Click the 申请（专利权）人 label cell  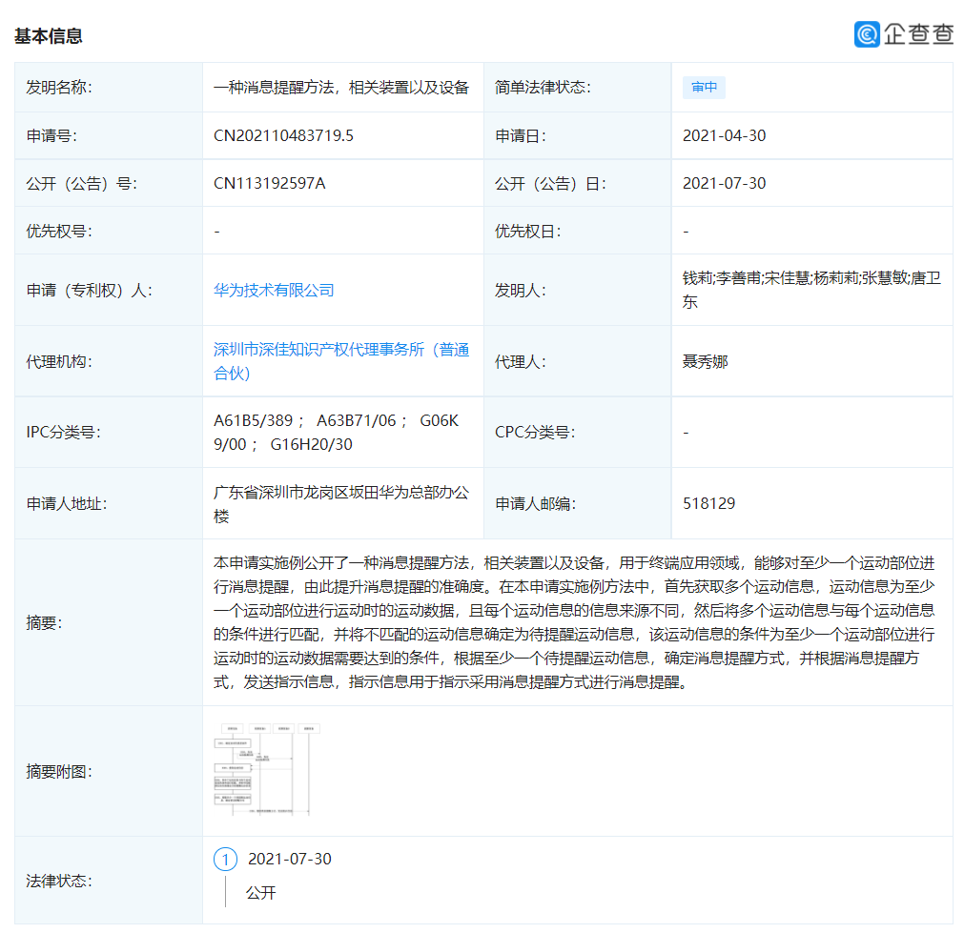(108, 290)
